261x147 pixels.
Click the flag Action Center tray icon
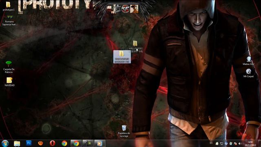(235, 143)
